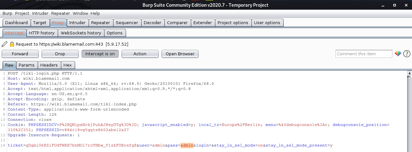Click the Host header line

coord(39,78)
